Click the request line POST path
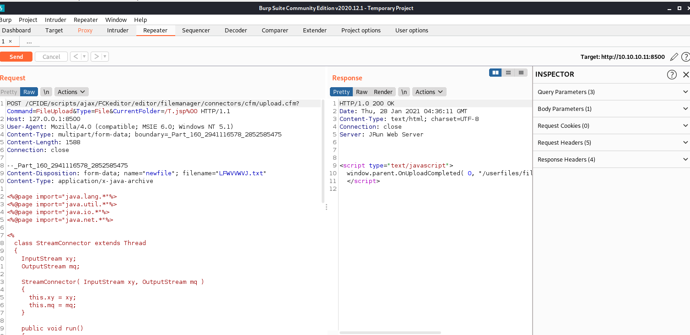The height and width of the screenshot is (335, 690). [153, 104]
